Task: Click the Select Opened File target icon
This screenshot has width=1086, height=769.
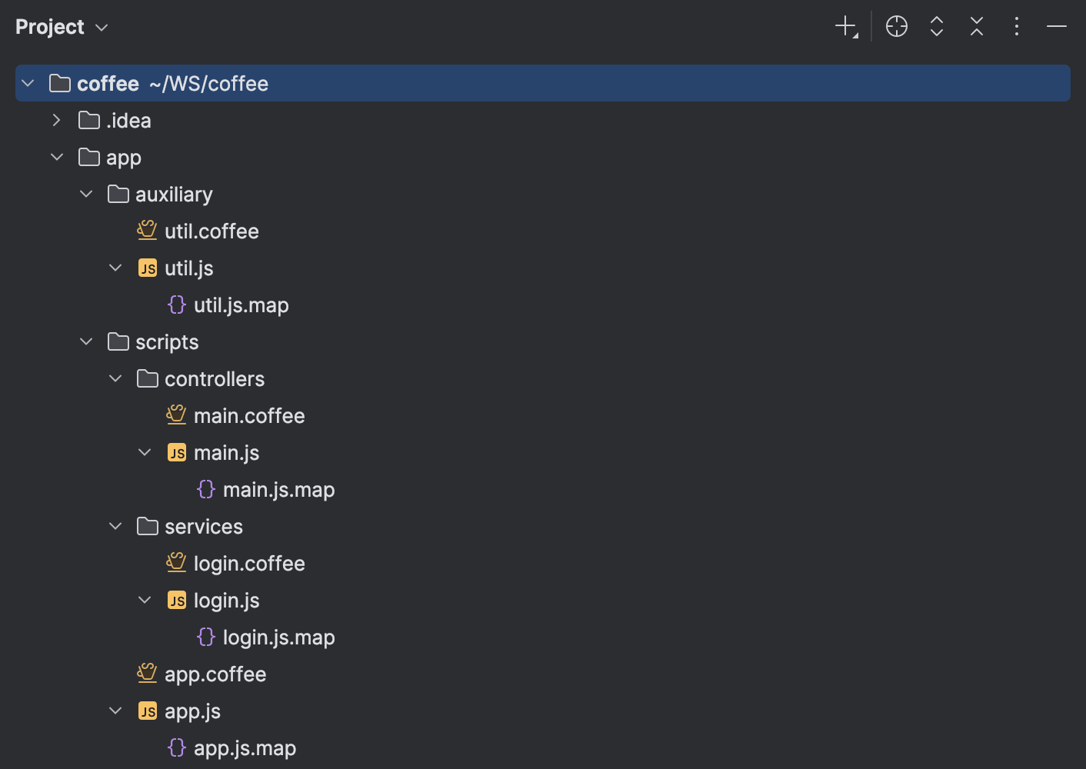Action: coord(896,26)
